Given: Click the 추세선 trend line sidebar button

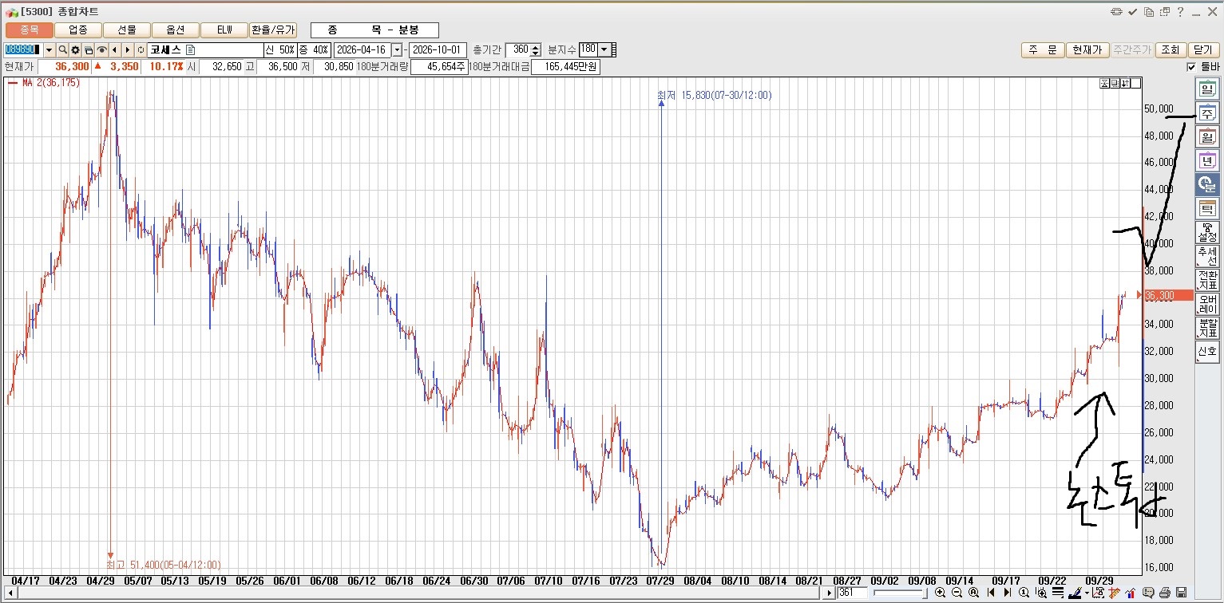Looking at the screenshot, I should [1207, 256].
